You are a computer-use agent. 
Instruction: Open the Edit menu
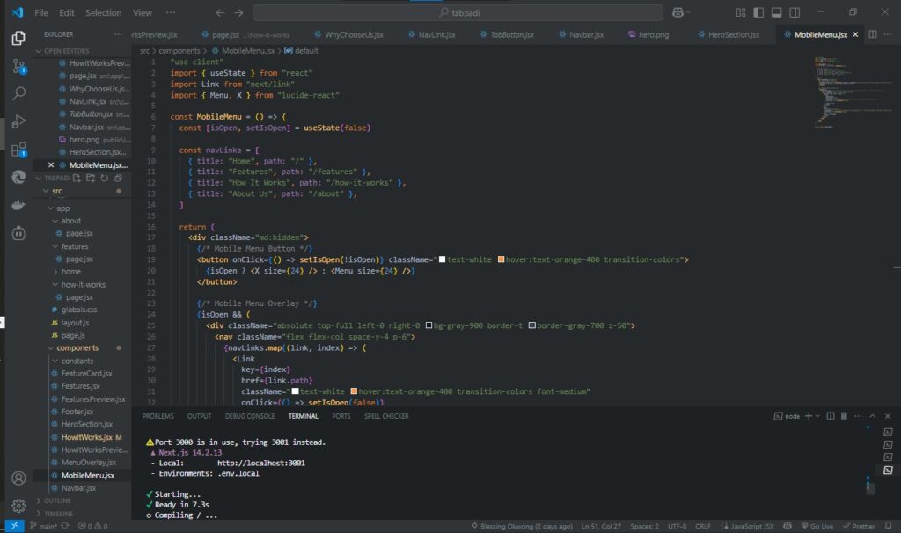tap(67, 12)
